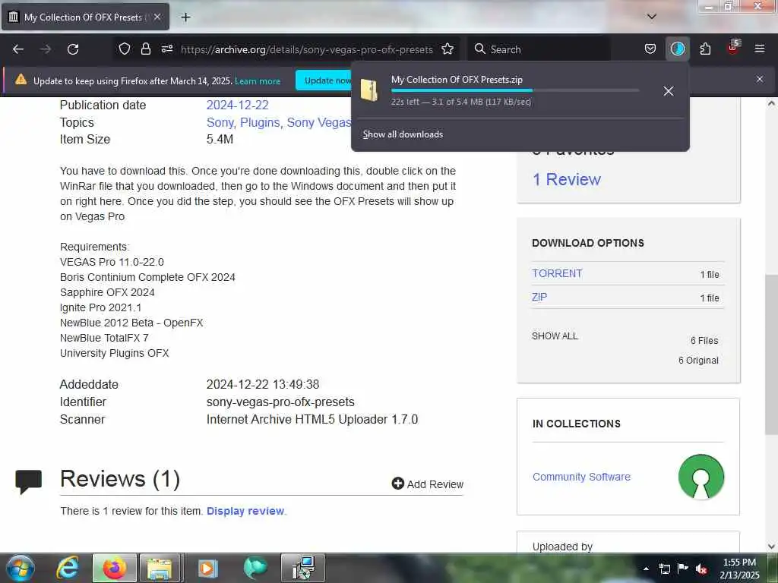Open the 1 Review link
Image resolution: width=778 pixels, height=583 pixels.
coord(567,179)
